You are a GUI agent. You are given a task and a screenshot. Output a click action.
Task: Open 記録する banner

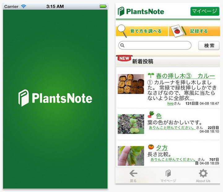(194, 31)
